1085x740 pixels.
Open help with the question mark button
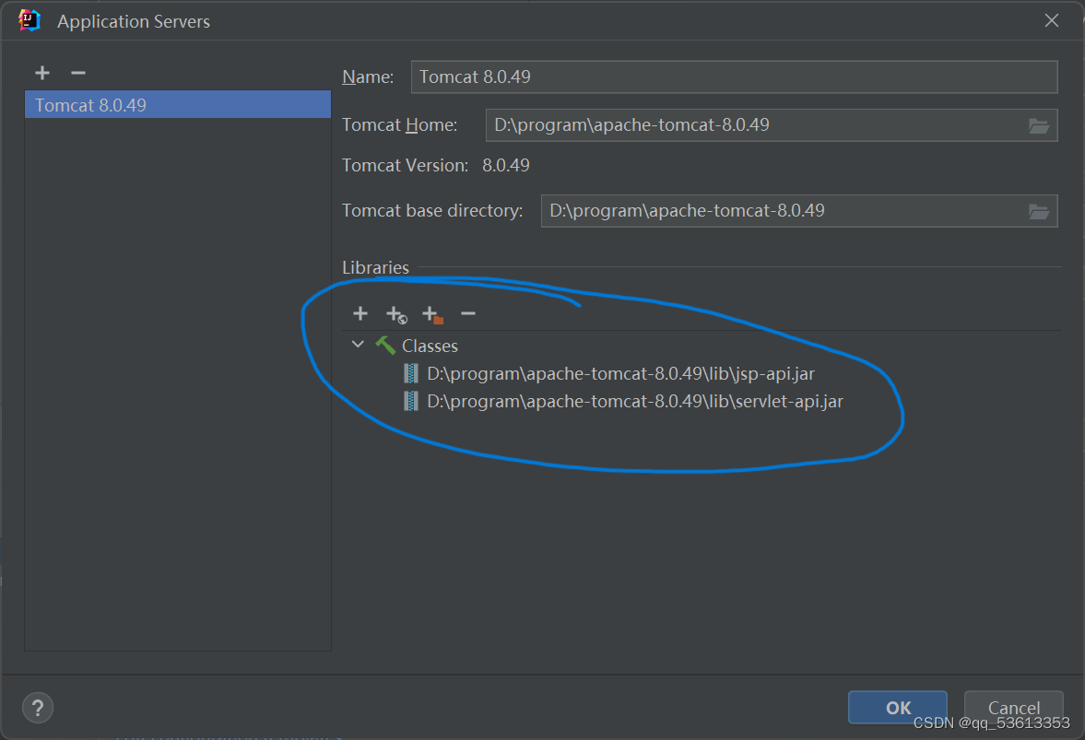coord(38,708)
